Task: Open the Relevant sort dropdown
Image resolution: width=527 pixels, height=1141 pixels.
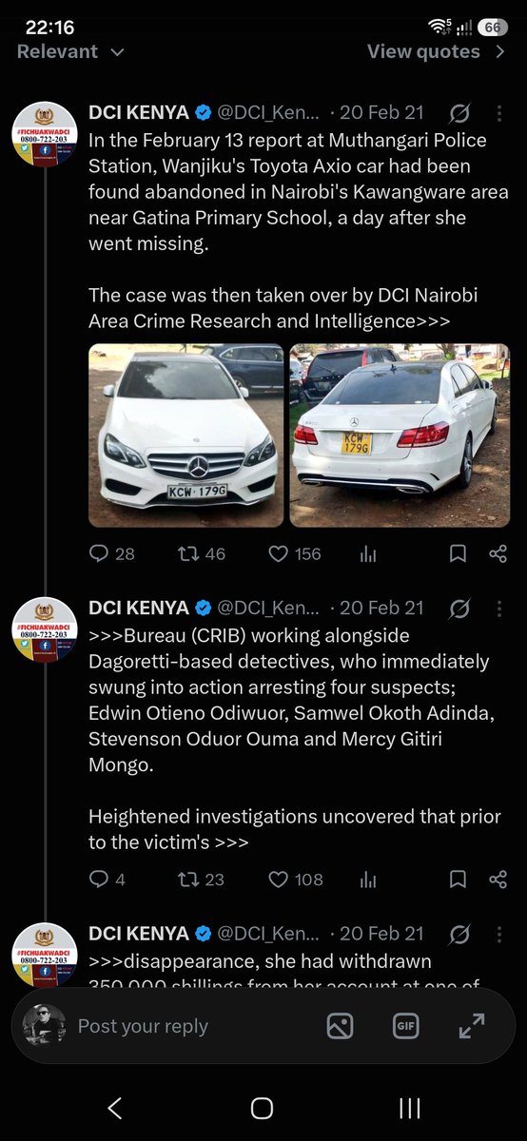Action: [x=70, y=51]
